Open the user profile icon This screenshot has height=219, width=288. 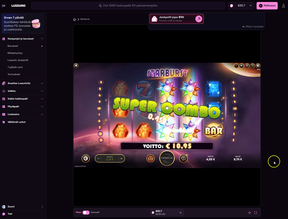[x=283, y=6]
